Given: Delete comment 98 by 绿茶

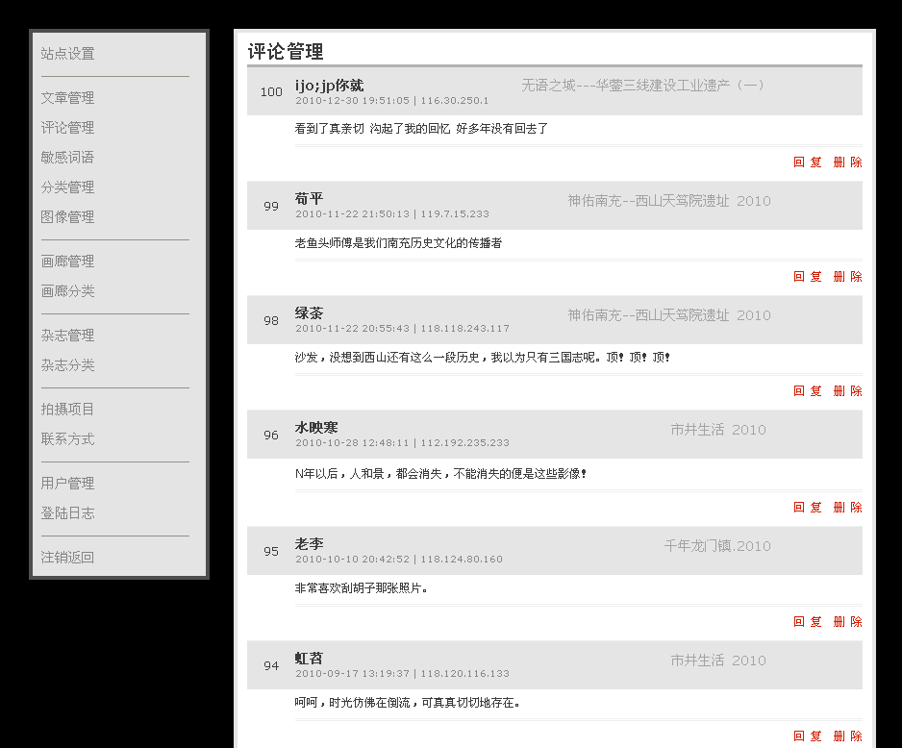Looking at the screenshot, I should click(x=847, y=391).
